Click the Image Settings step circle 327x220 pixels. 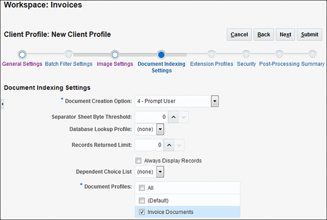pyautogui.click(x=114, y=55)
